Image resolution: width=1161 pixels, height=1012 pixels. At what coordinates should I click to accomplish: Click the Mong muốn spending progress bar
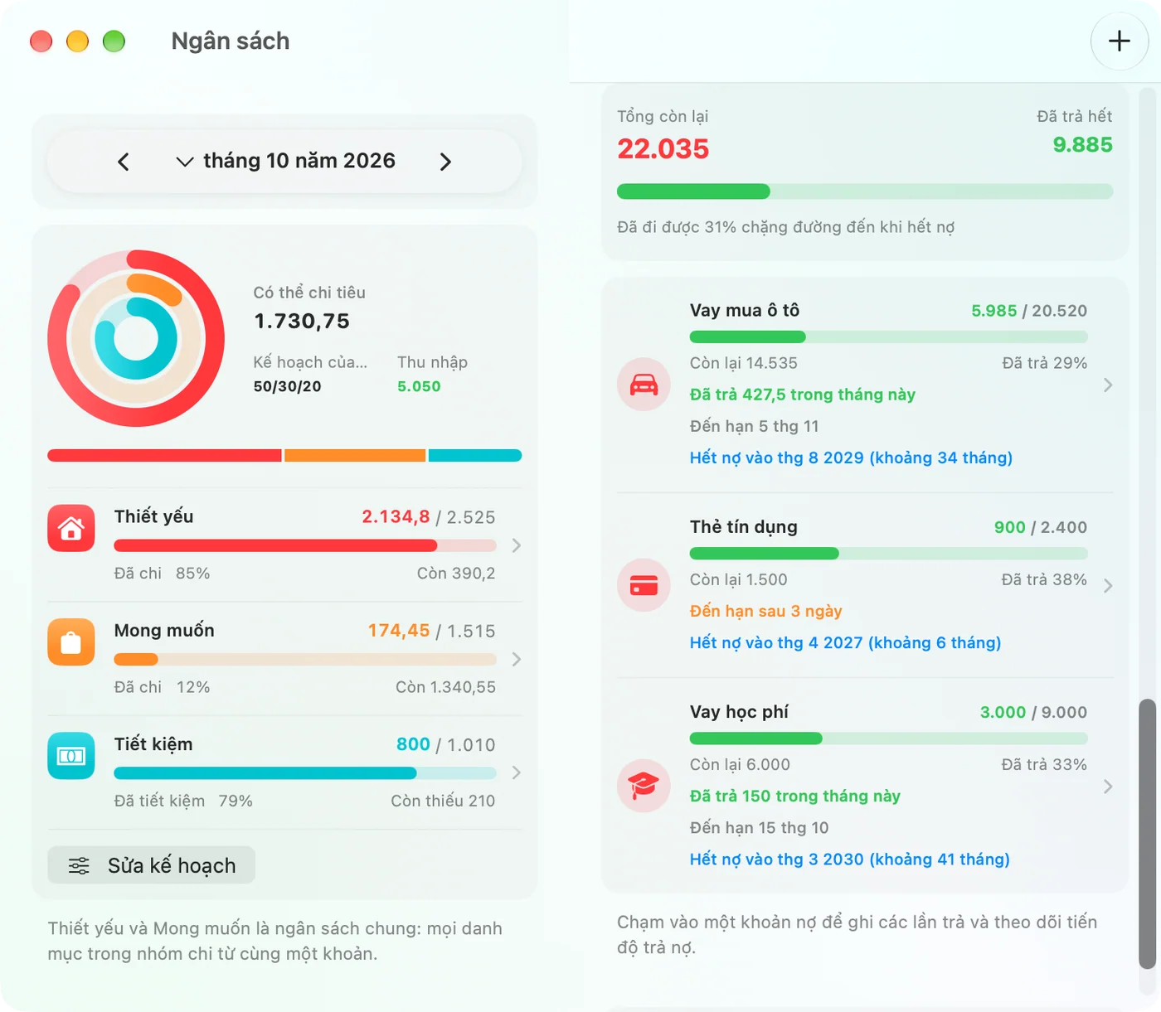(305, 659)
